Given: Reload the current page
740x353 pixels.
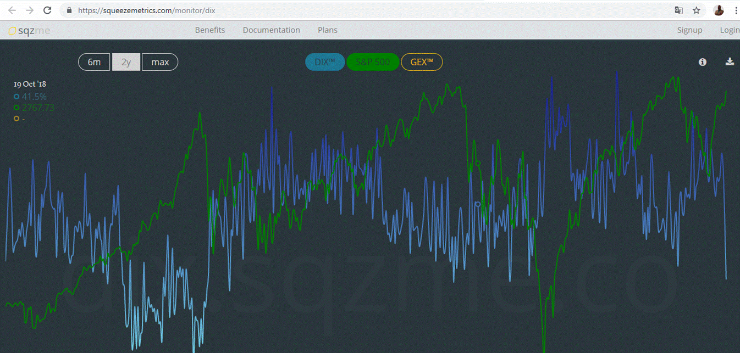Looking at the screenshot, I should coord(47,10).
